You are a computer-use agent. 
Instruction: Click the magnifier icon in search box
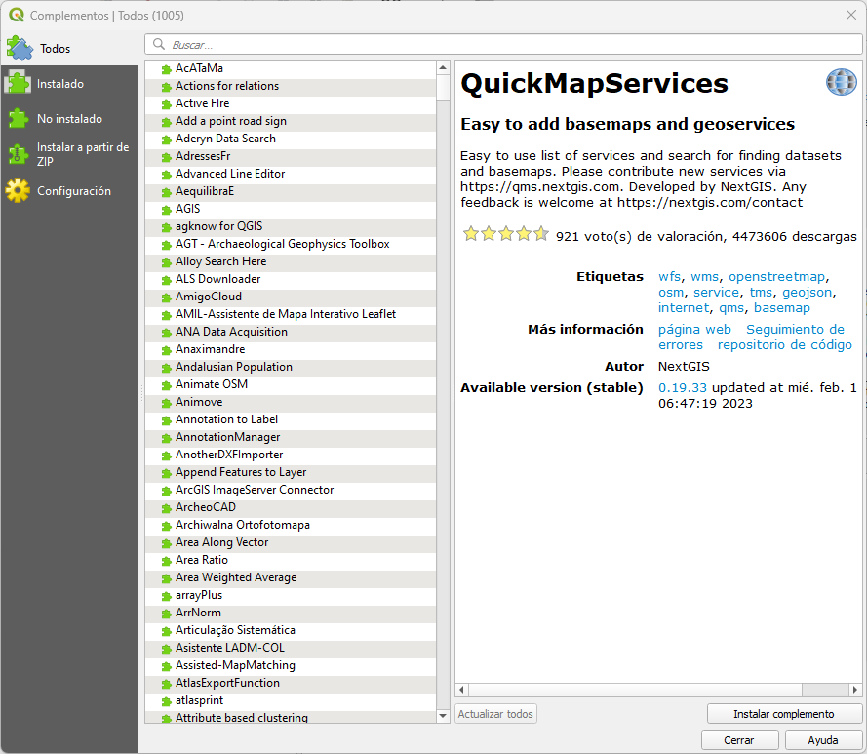[159, 44]
